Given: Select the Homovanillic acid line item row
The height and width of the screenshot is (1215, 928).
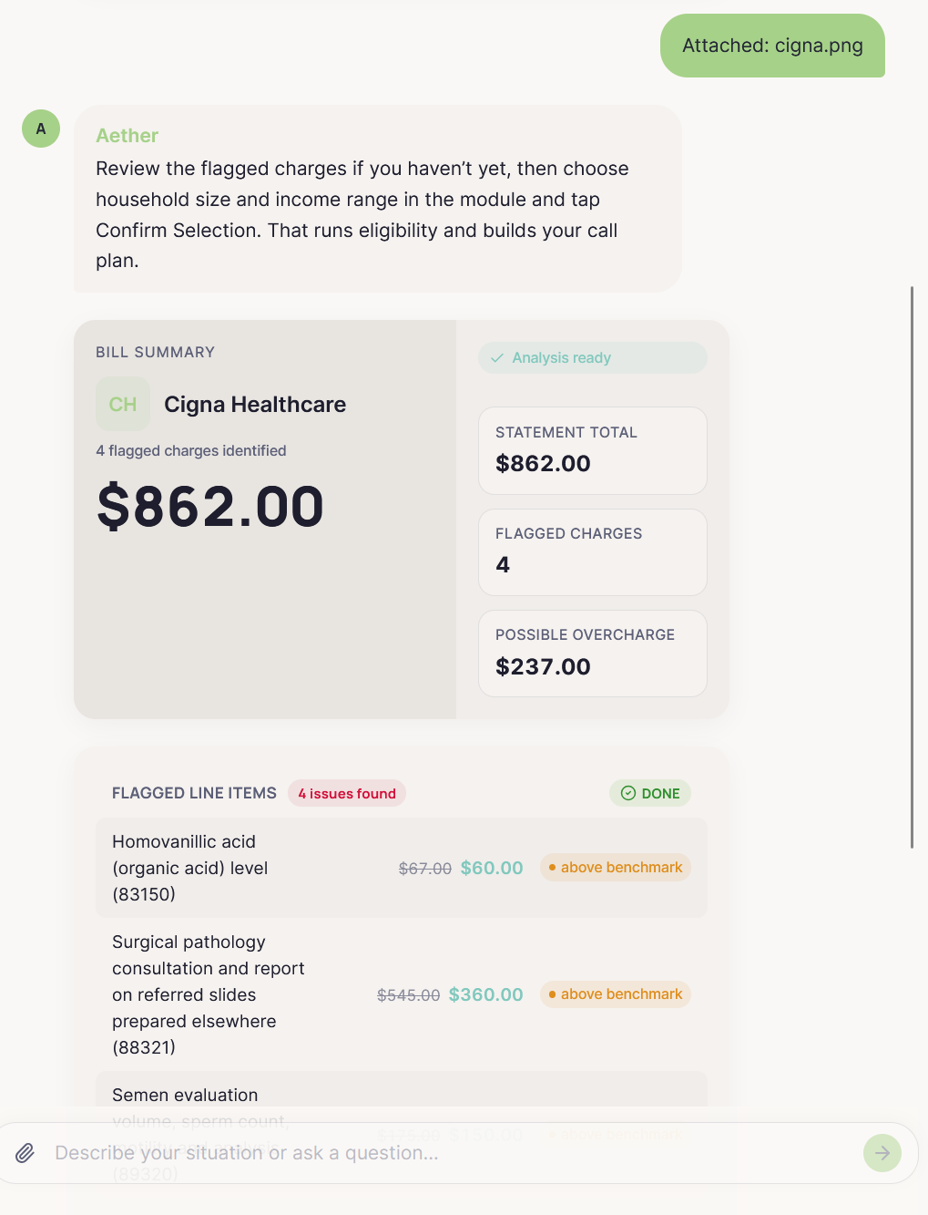Looking at the screenshot, I should point(402,868).
